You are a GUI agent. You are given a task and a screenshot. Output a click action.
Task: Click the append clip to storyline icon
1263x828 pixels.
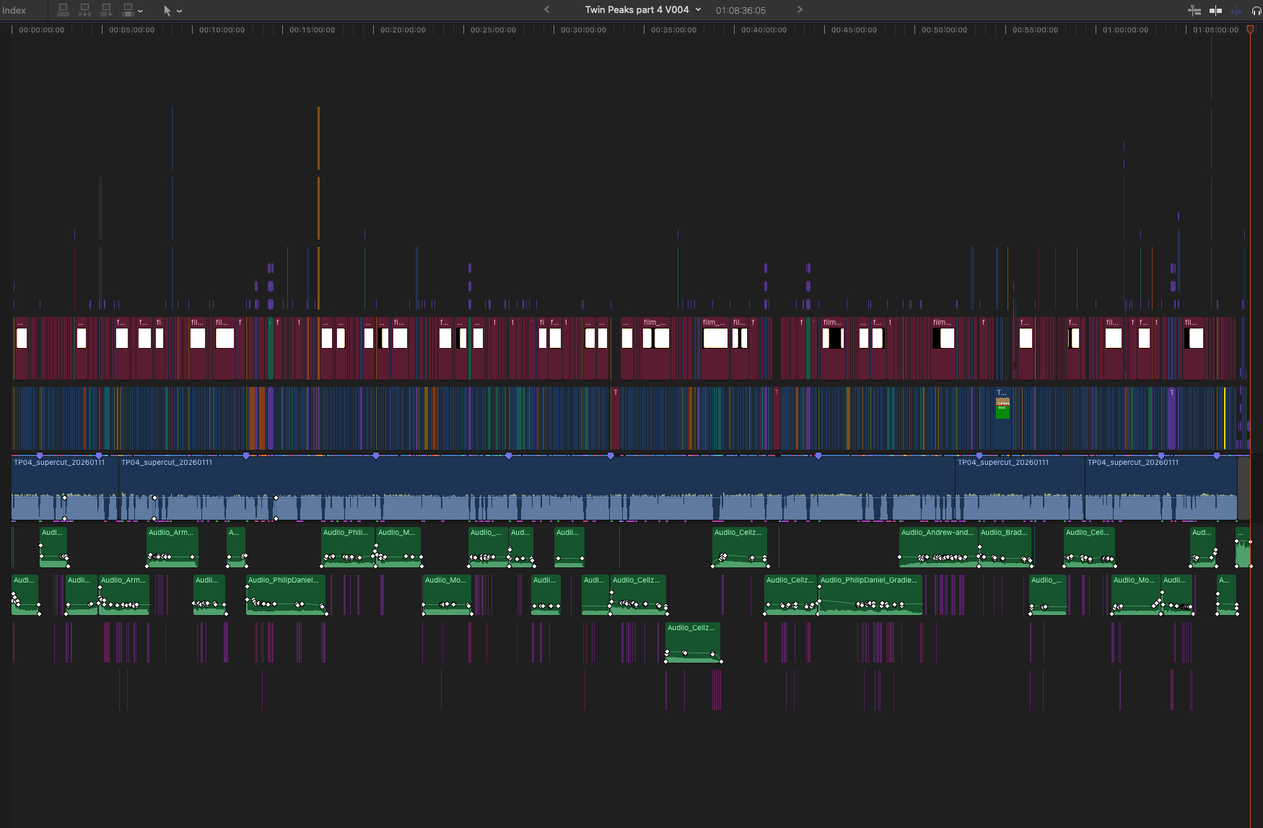point(106,10)
